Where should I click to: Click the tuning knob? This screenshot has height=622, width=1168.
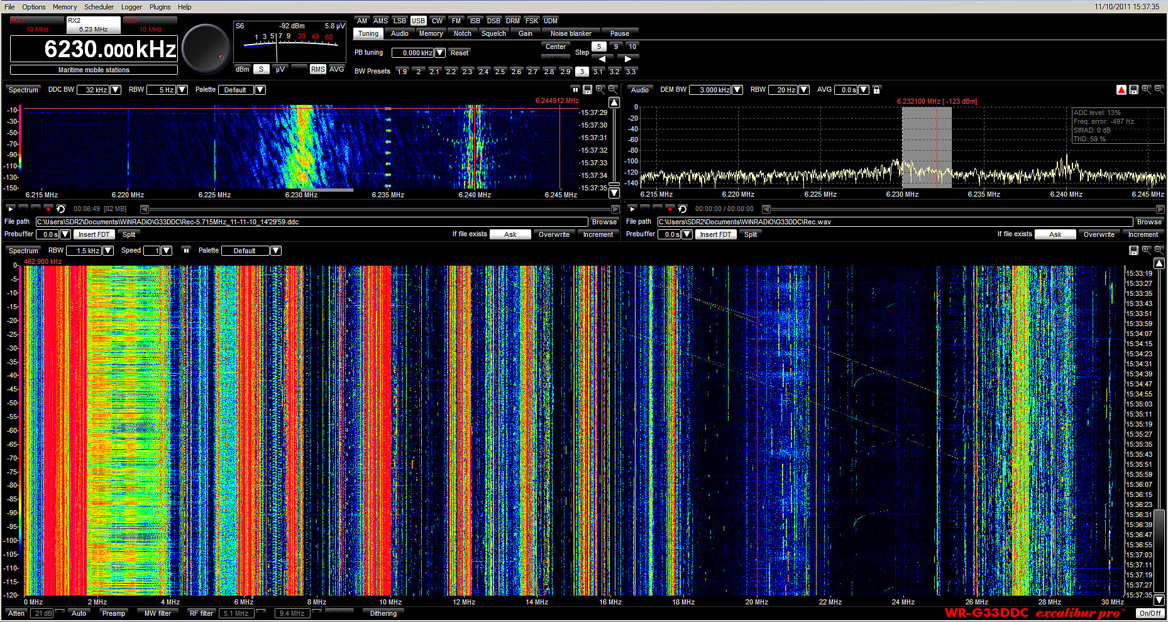coord(206,48)
